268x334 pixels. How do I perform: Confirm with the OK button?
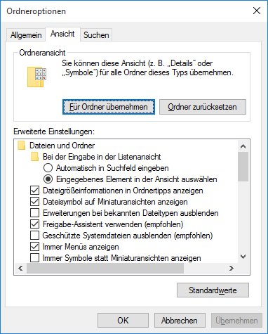click(123, 320)
